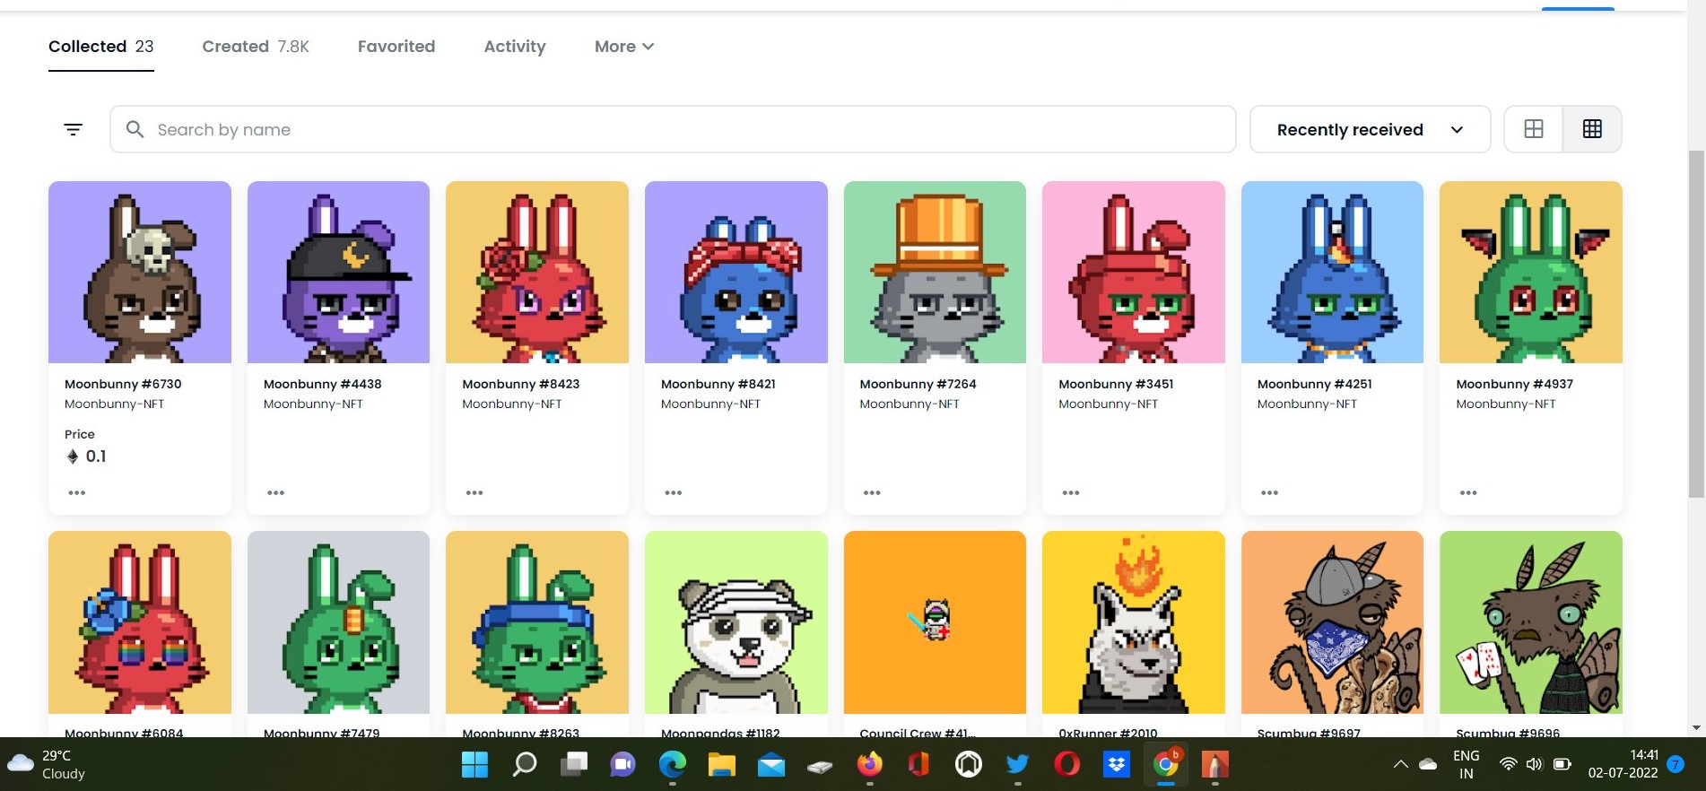Open Moonbunny #7264 image thumbnail
This screenshot has height=791, width=1706.
935,273
